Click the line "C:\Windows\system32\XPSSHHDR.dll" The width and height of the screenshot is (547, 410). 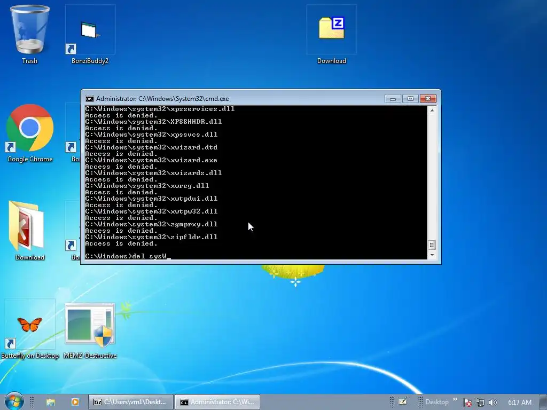click(x=153, y=122)
